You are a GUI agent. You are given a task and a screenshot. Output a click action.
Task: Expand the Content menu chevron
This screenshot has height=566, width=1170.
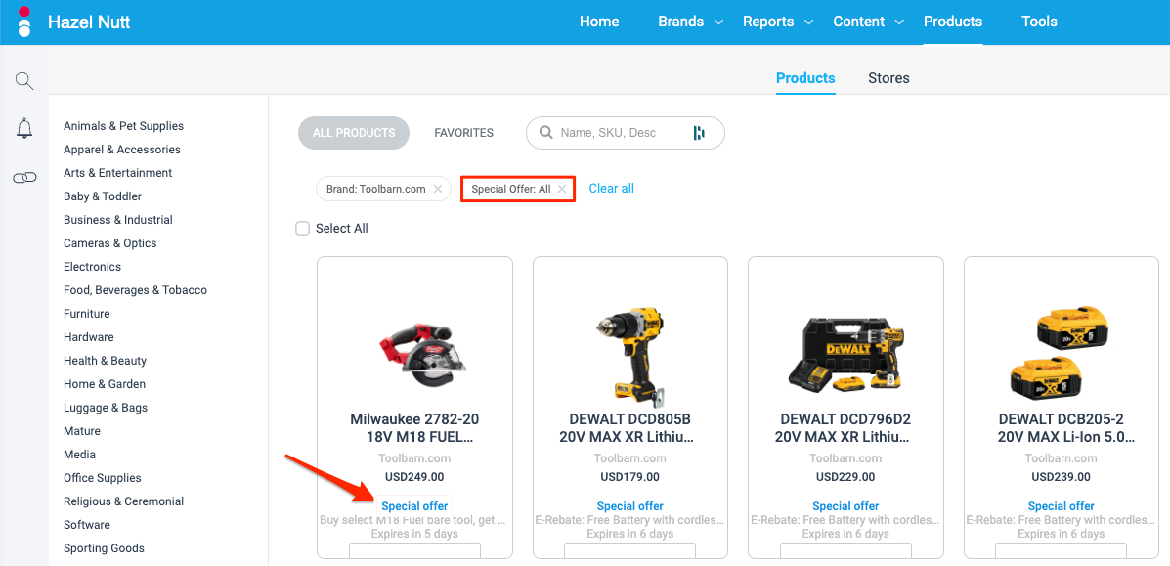click(x=900, y=22)
